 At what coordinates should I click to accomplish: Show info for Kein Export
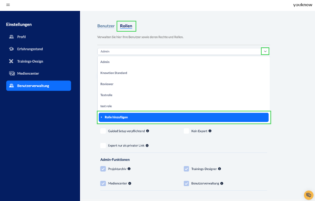[x=210, y=131]
